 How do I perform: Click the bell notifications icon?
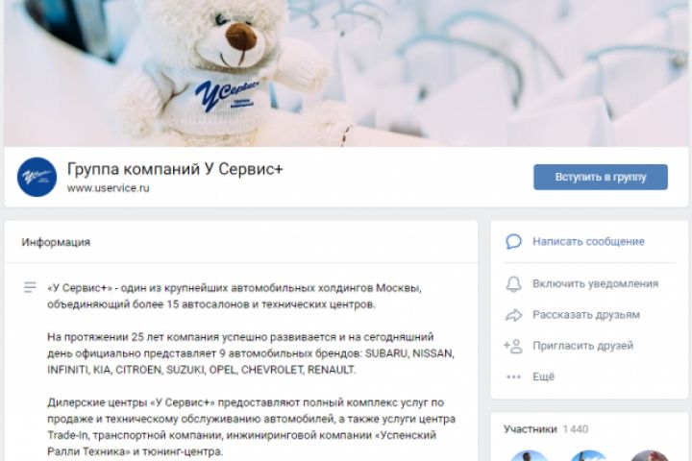coord(513,284)
